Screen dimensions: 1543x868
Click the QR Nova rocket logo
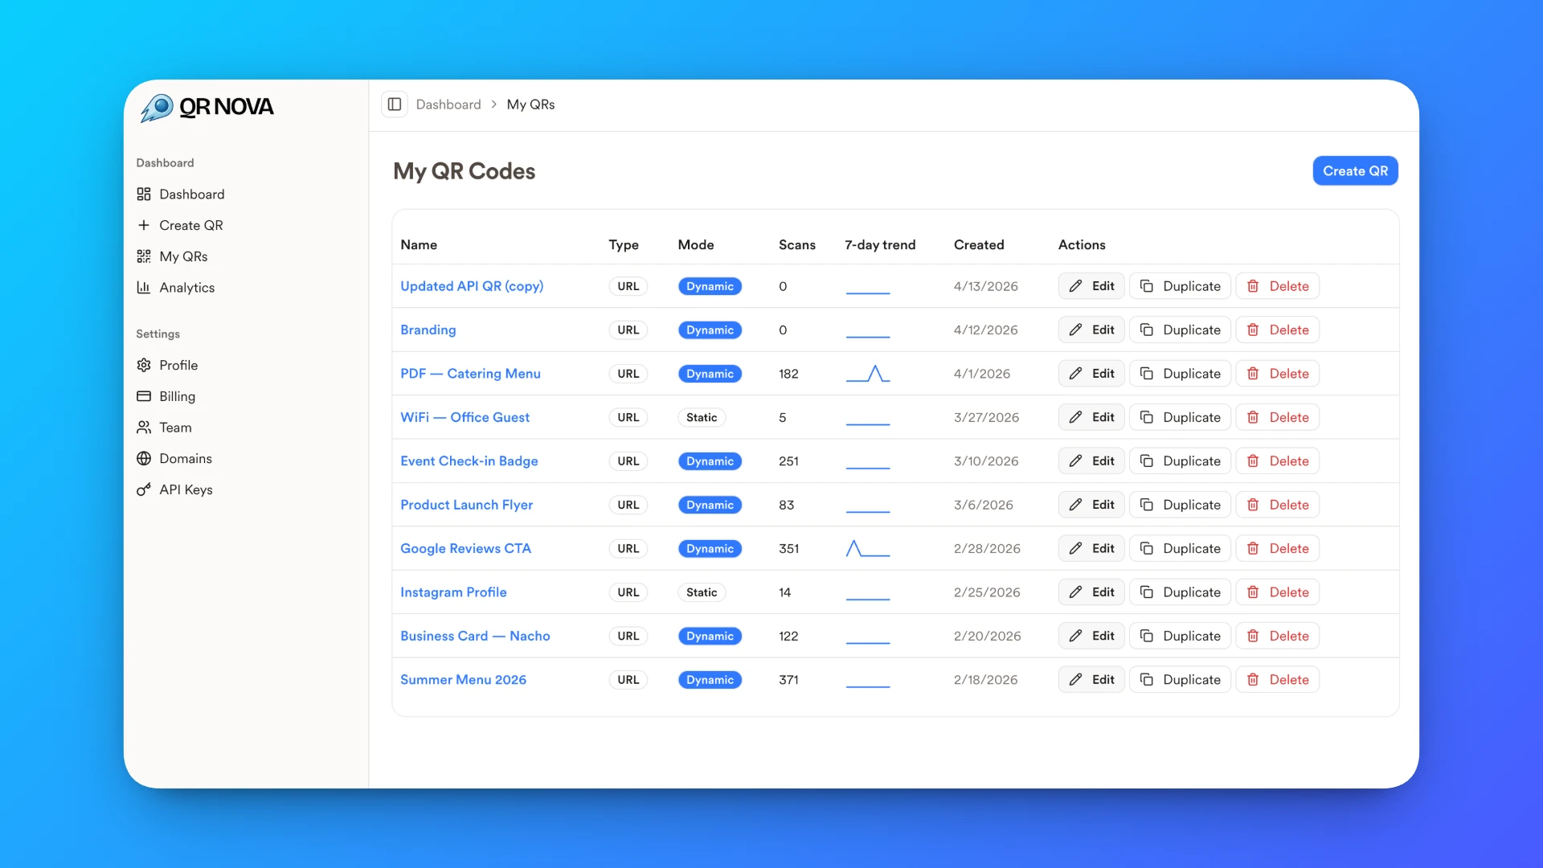pos(158,107)
